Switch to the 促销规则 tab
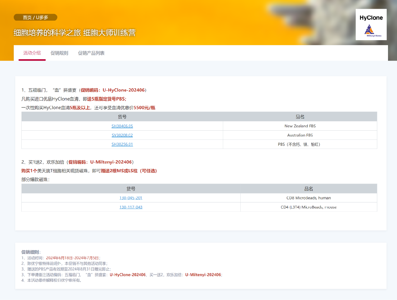Viewport: 397px width, 300px height. point(59,53)
